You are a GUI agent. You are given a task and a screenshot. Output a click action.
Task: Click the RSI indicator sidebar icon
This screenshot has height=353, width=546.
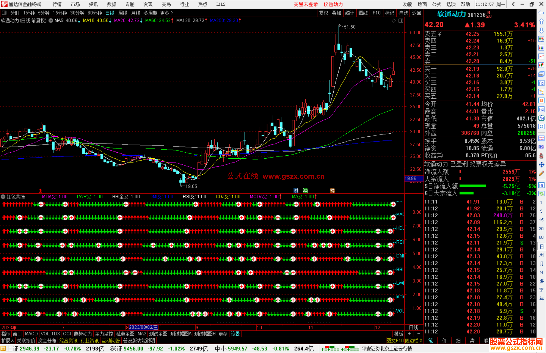click(x=541, y=147)
